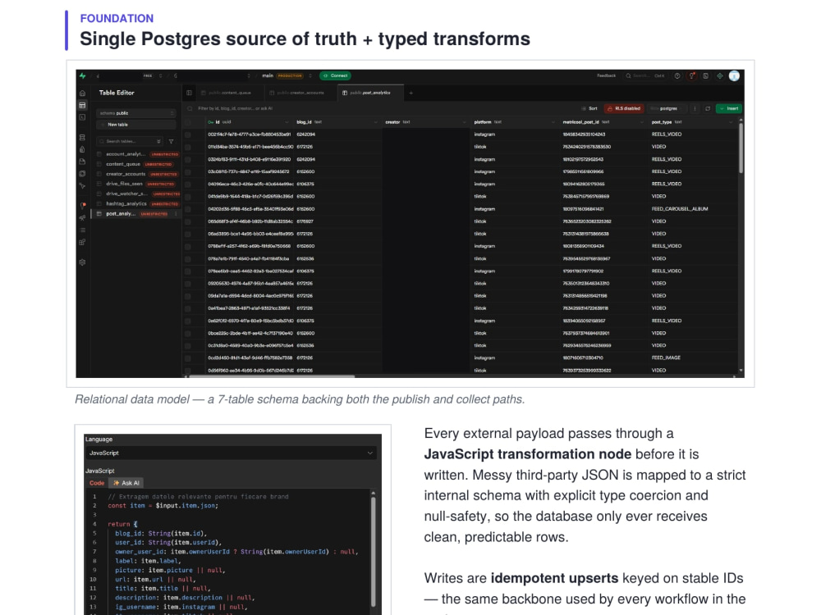Open the postgres role dropdown
This screenshot has width=821, height=615.
click(x=665, y=109)
